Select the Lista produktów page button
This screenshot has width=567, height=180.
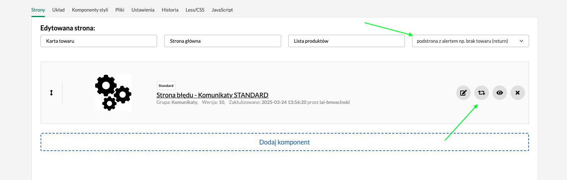pyautogui.click(x=347, y=41)
